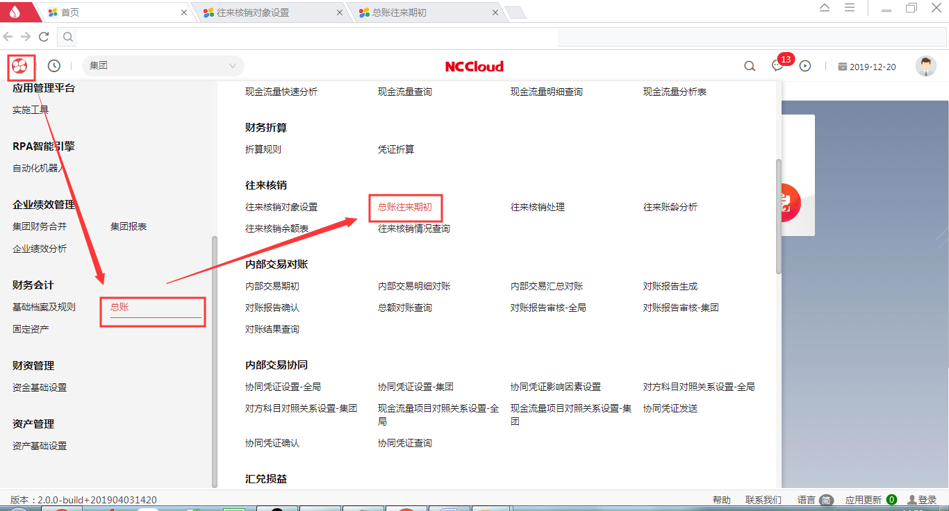Select 固定资产 under 财务会计
949x511 pixels.
pos(31,329)
